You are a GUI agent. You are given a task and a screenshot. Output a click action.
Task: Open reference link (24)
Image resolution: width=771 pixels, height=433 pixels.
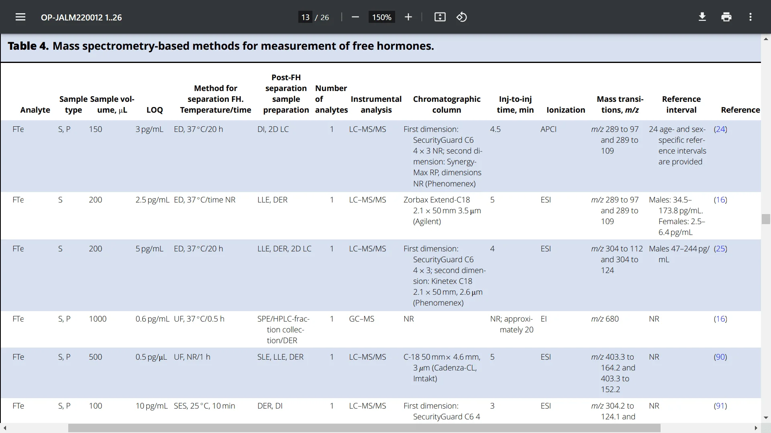pyautogui.click(x=720, y=129)
